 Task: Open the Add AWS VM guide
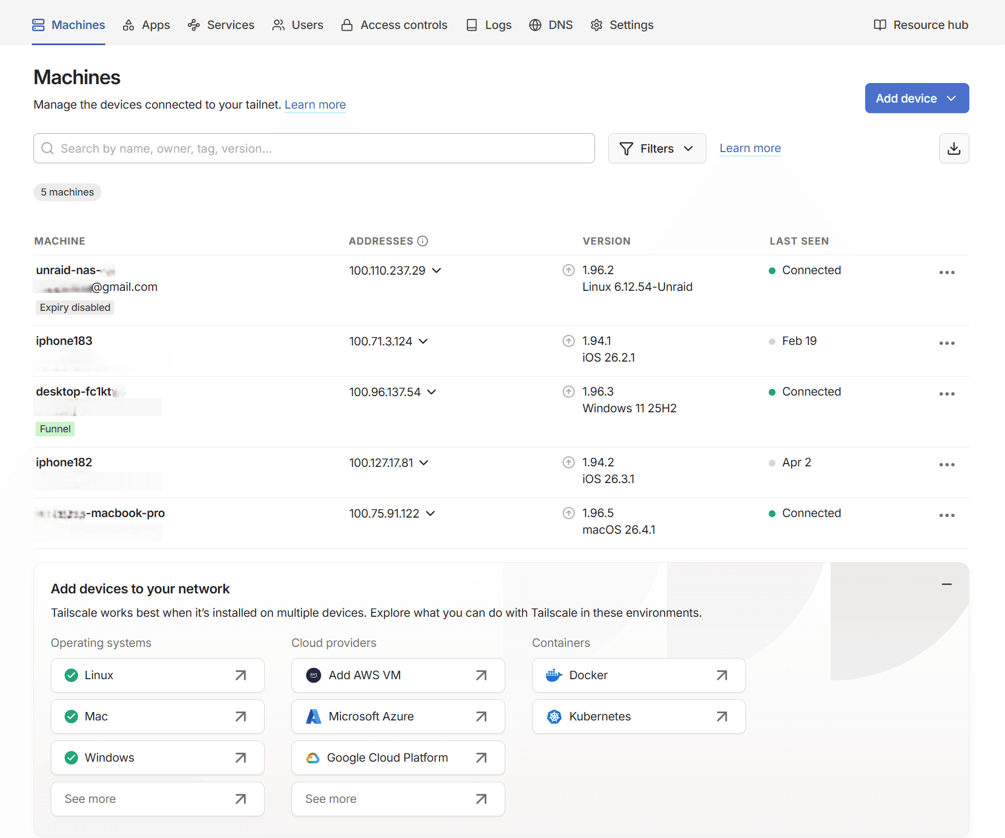point(398,675)
